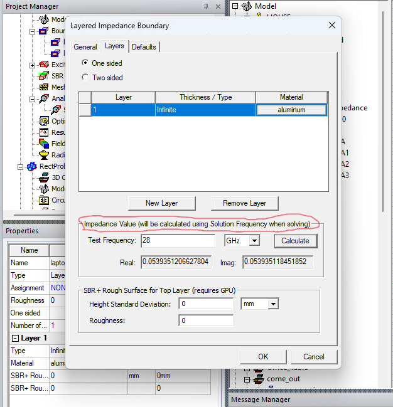Screen dimensions: 393x407
Task: Click the Model icon under RectProb design
Action: 44,189
